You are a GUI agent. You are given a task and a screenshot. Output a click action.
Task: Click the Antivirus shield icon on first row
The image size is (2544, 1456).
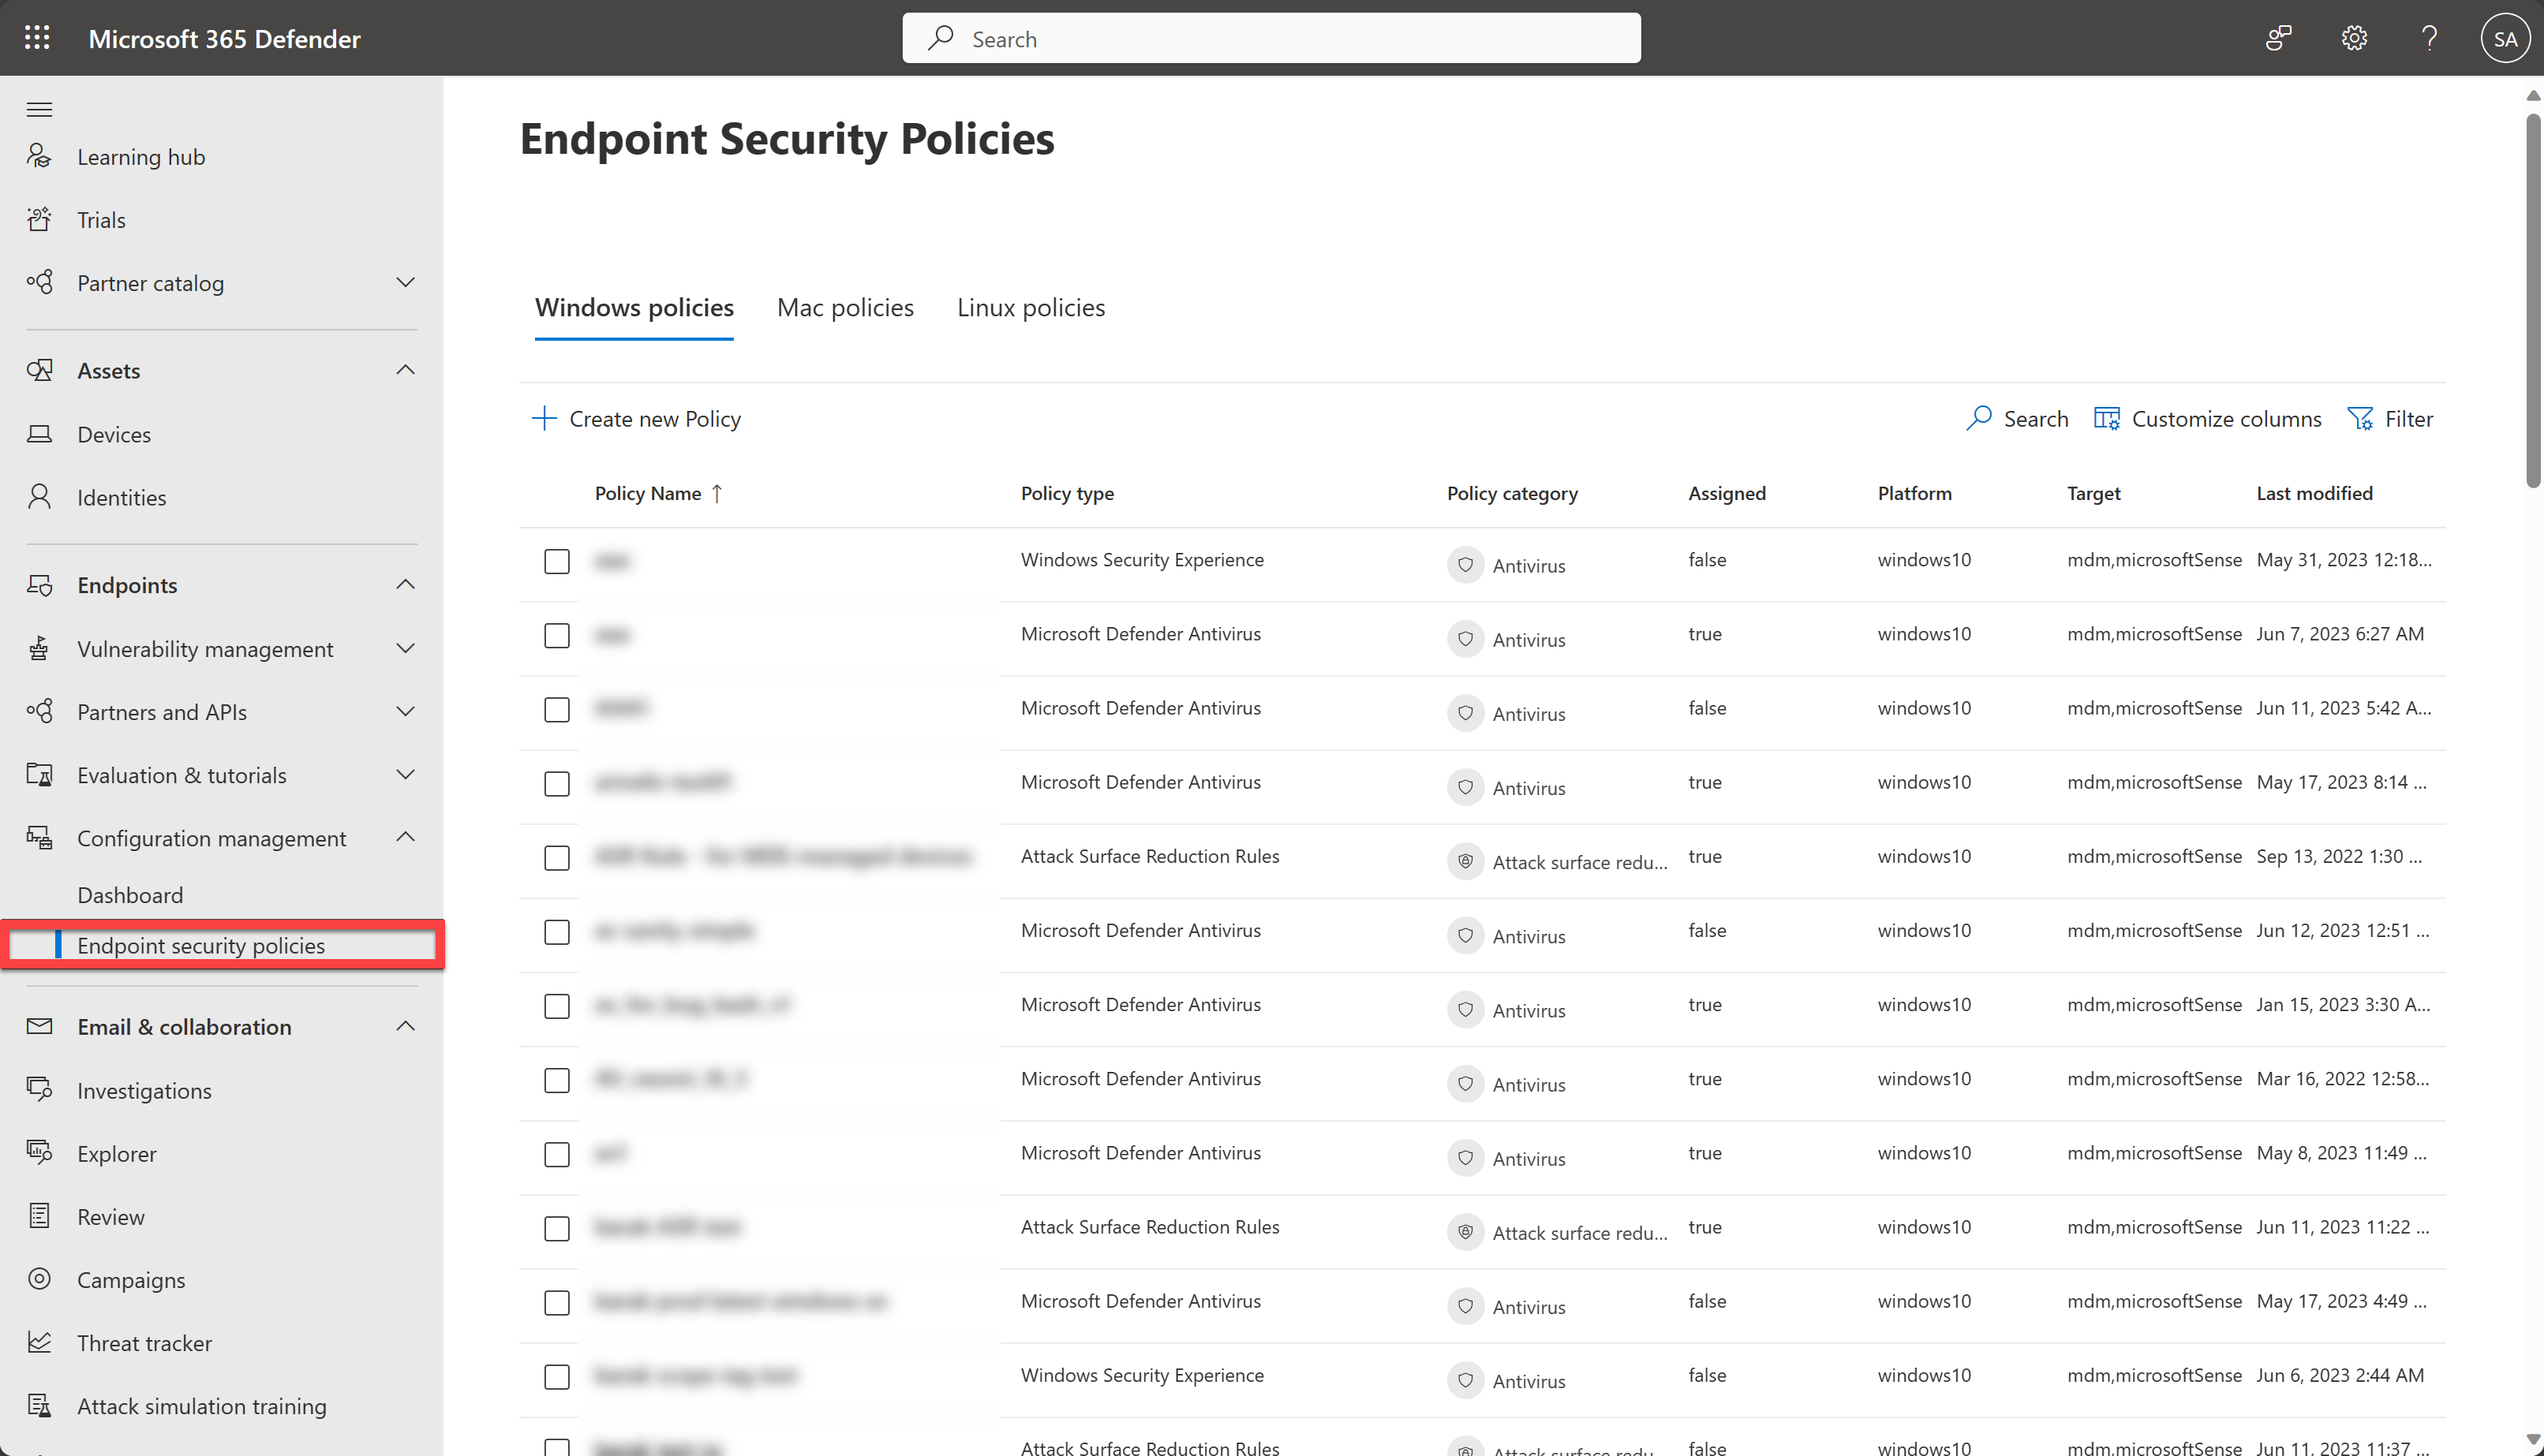[1465, 562]
